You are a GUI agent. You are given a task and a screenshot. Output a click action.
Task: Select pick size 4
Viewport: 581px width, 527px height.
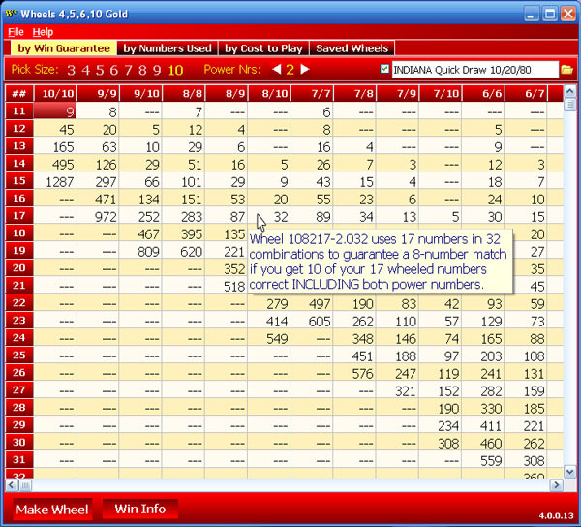(85, 70)
